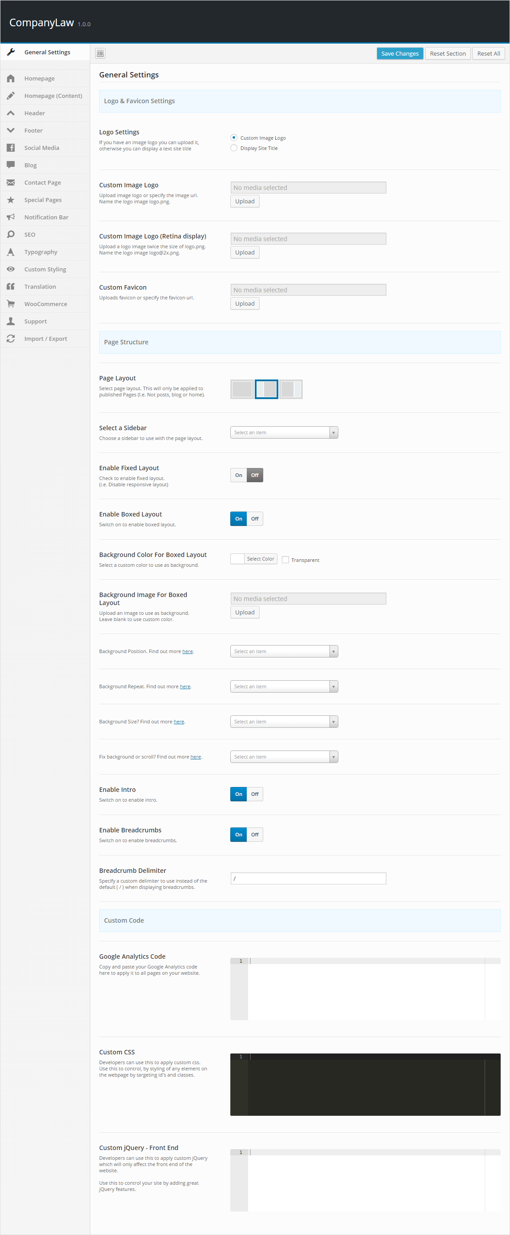Image resolution: width=510 pixels, height=1235 pixels.
Task: Click the Custom Image Logo media field
Action: pyautogui.click(x=308, y=187)
